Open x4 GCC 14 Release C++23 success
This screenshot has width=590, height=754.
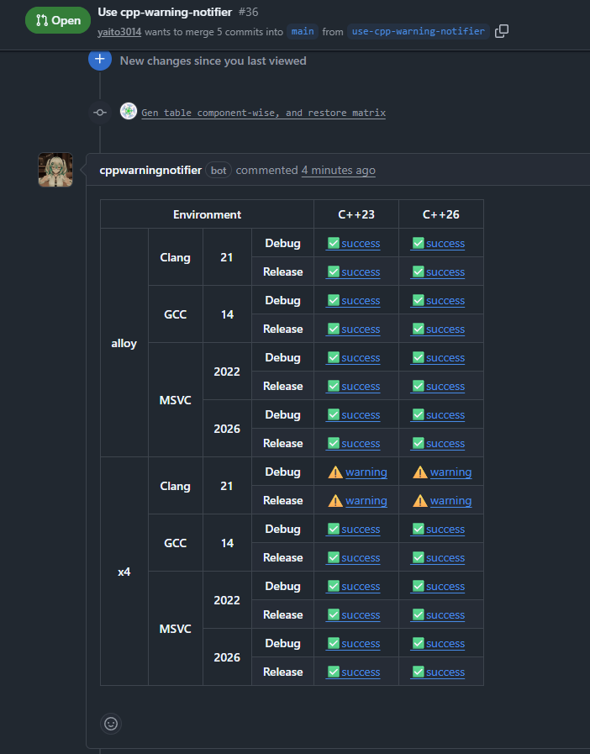point(354,558)
